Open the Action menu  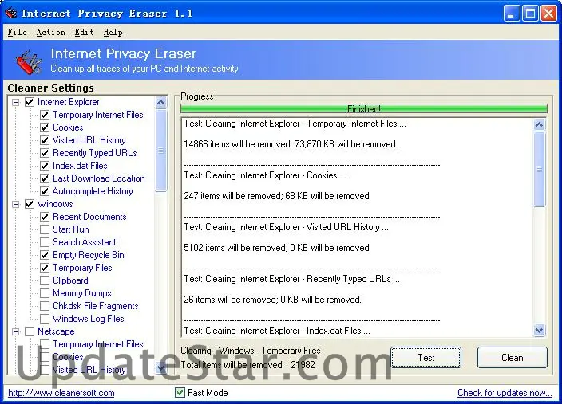click(51, 32)
